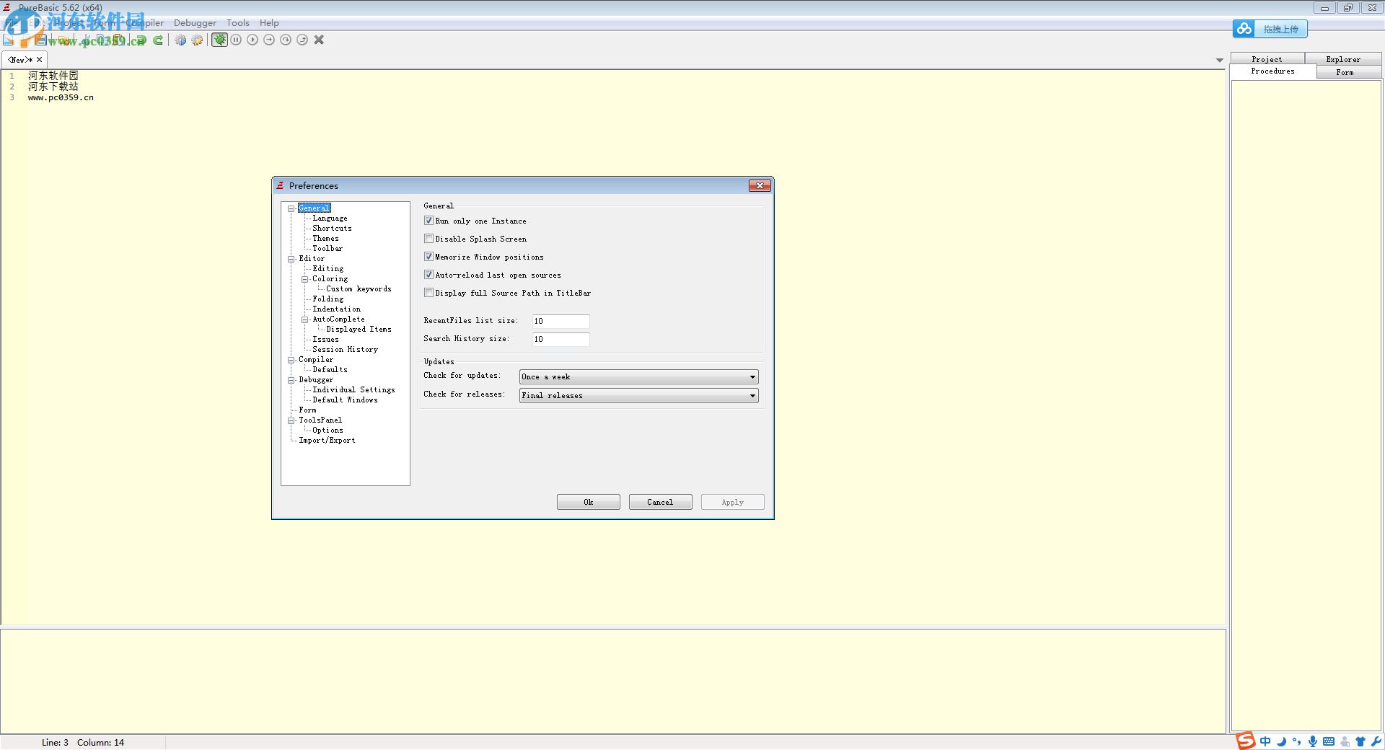Collapse the General tree node
Screen dimensions: 1385x750
tap(291, 208)
